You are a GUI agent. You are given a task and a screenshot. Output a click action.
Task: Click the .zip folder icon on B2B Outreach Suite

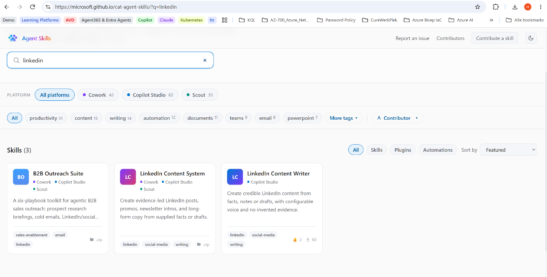[x=92, y=239]
